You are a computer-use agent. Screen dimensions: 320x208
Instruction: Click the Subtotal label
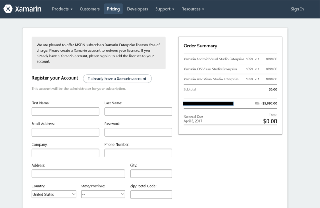pos(190,89)
